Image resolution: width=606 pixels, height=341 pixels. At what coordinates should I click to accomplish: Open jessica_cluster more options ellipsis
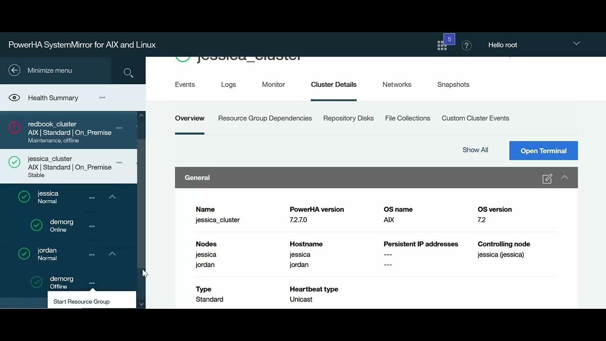(x=119, y=162)
